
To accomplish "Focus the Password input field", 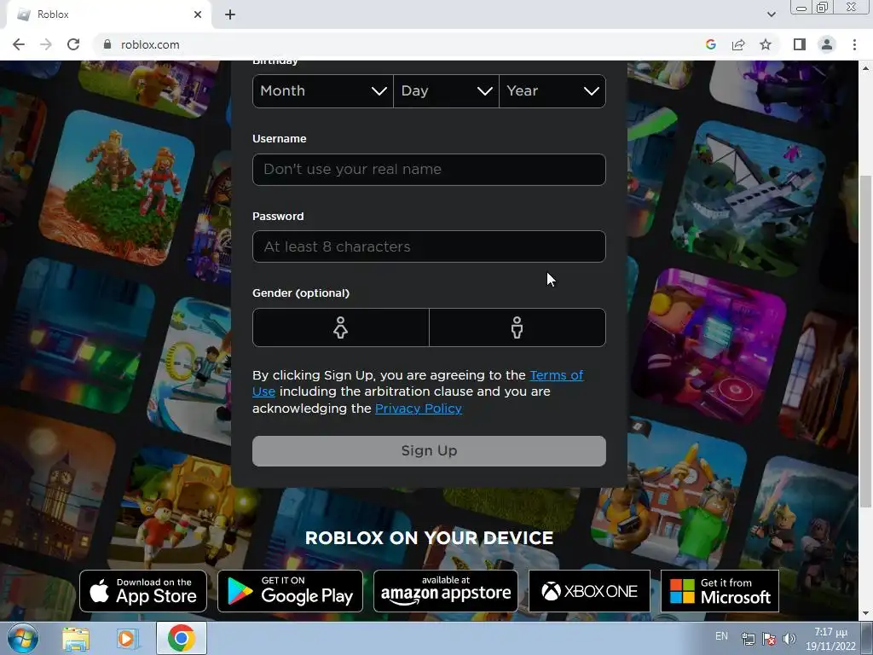I will 429,246.
